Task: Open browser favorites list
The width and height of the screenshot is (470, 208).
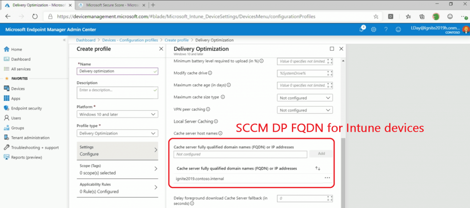Action: click(x=408, y=17)
